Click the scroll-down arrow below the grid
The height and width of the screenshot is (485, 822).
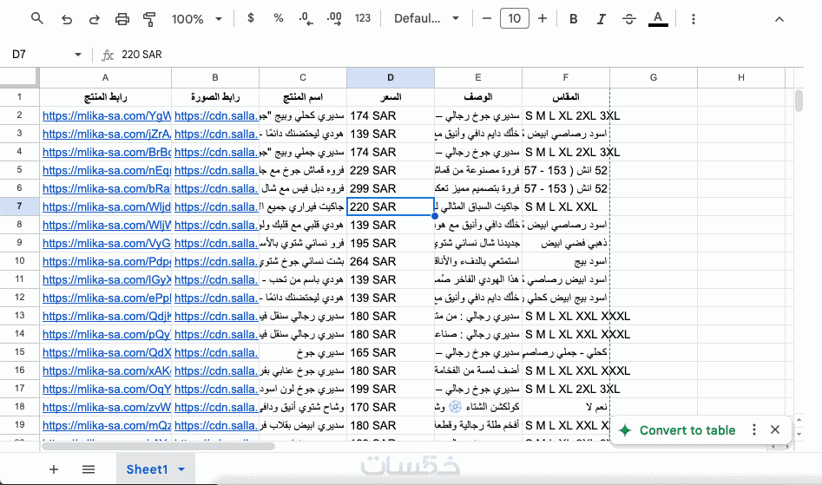tap(799, 434)
